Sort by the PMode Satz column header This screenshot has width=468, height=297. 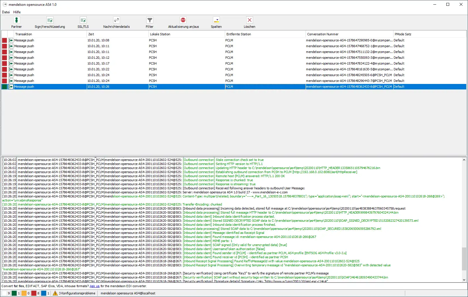point(430,34)
